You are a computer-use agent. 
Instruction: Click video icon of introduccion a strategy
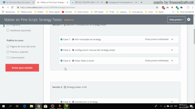coord(73,102)
